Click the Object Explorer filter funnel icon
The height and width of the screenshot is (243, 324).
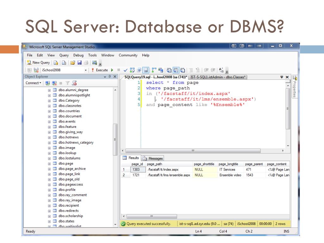[x=67, y=83]
